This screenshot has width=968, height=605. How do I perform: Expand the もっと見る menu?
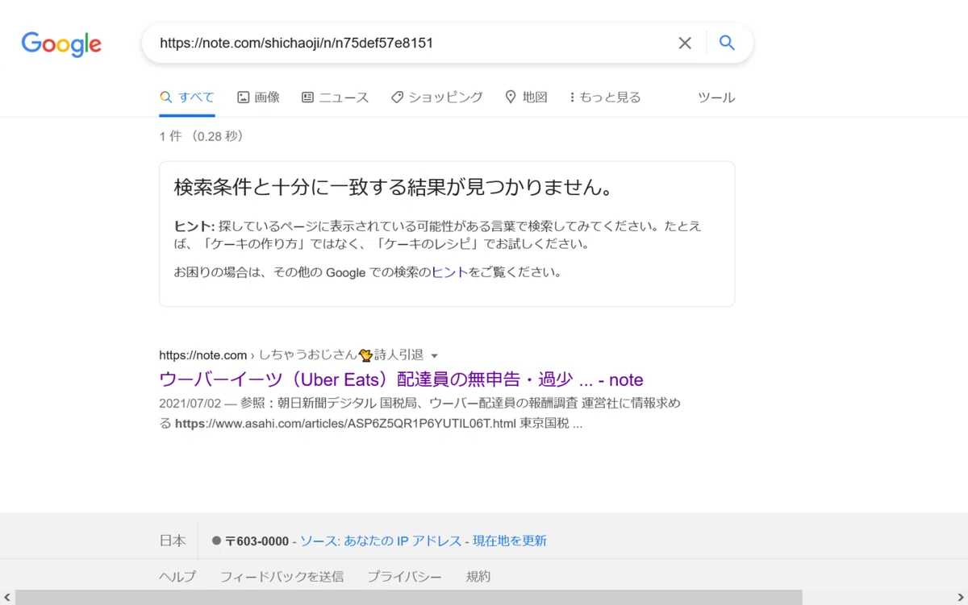click(x=605, y=97)
